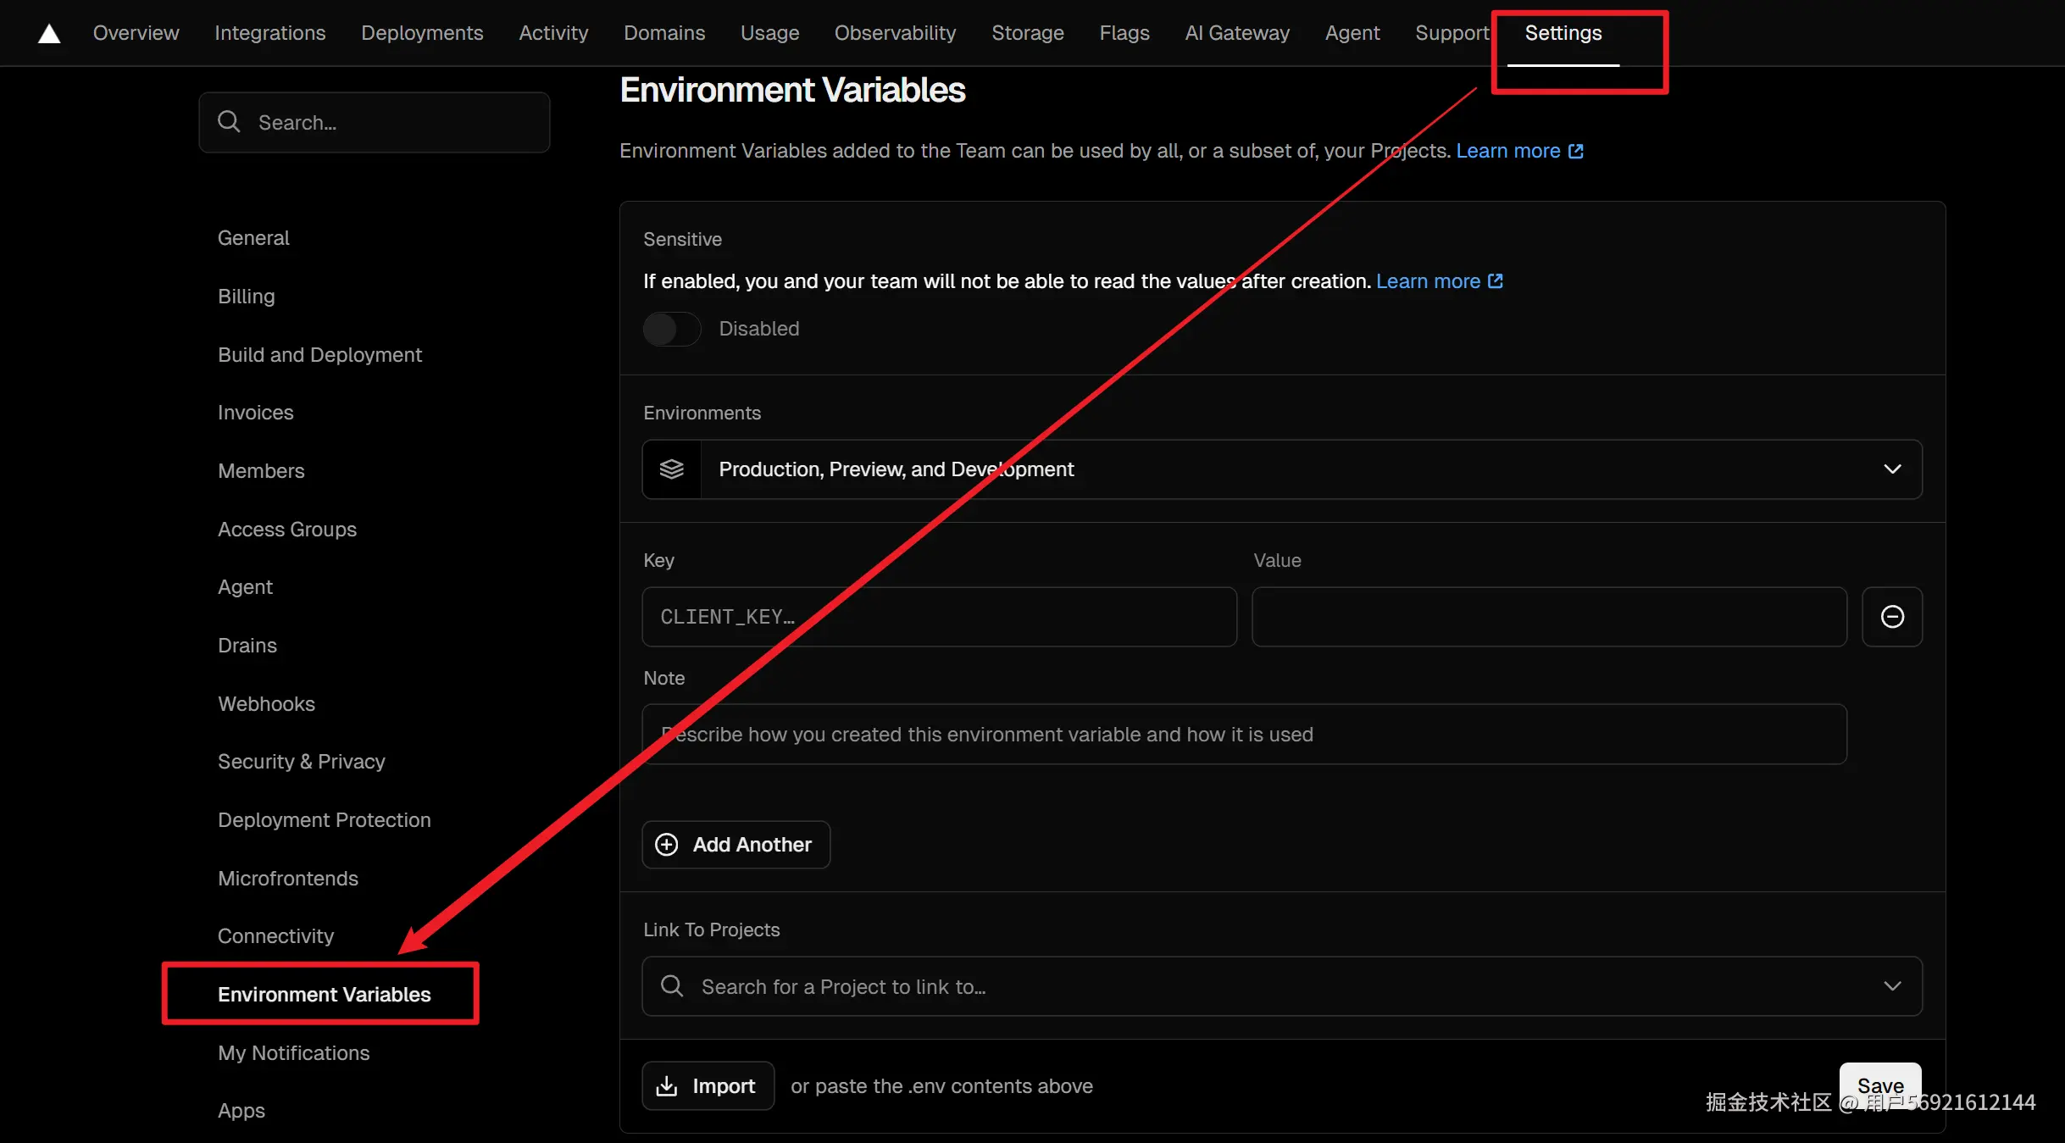Open the top Learn more link
This screenshot has height=1143, width=2065.
click(1508, 151)
